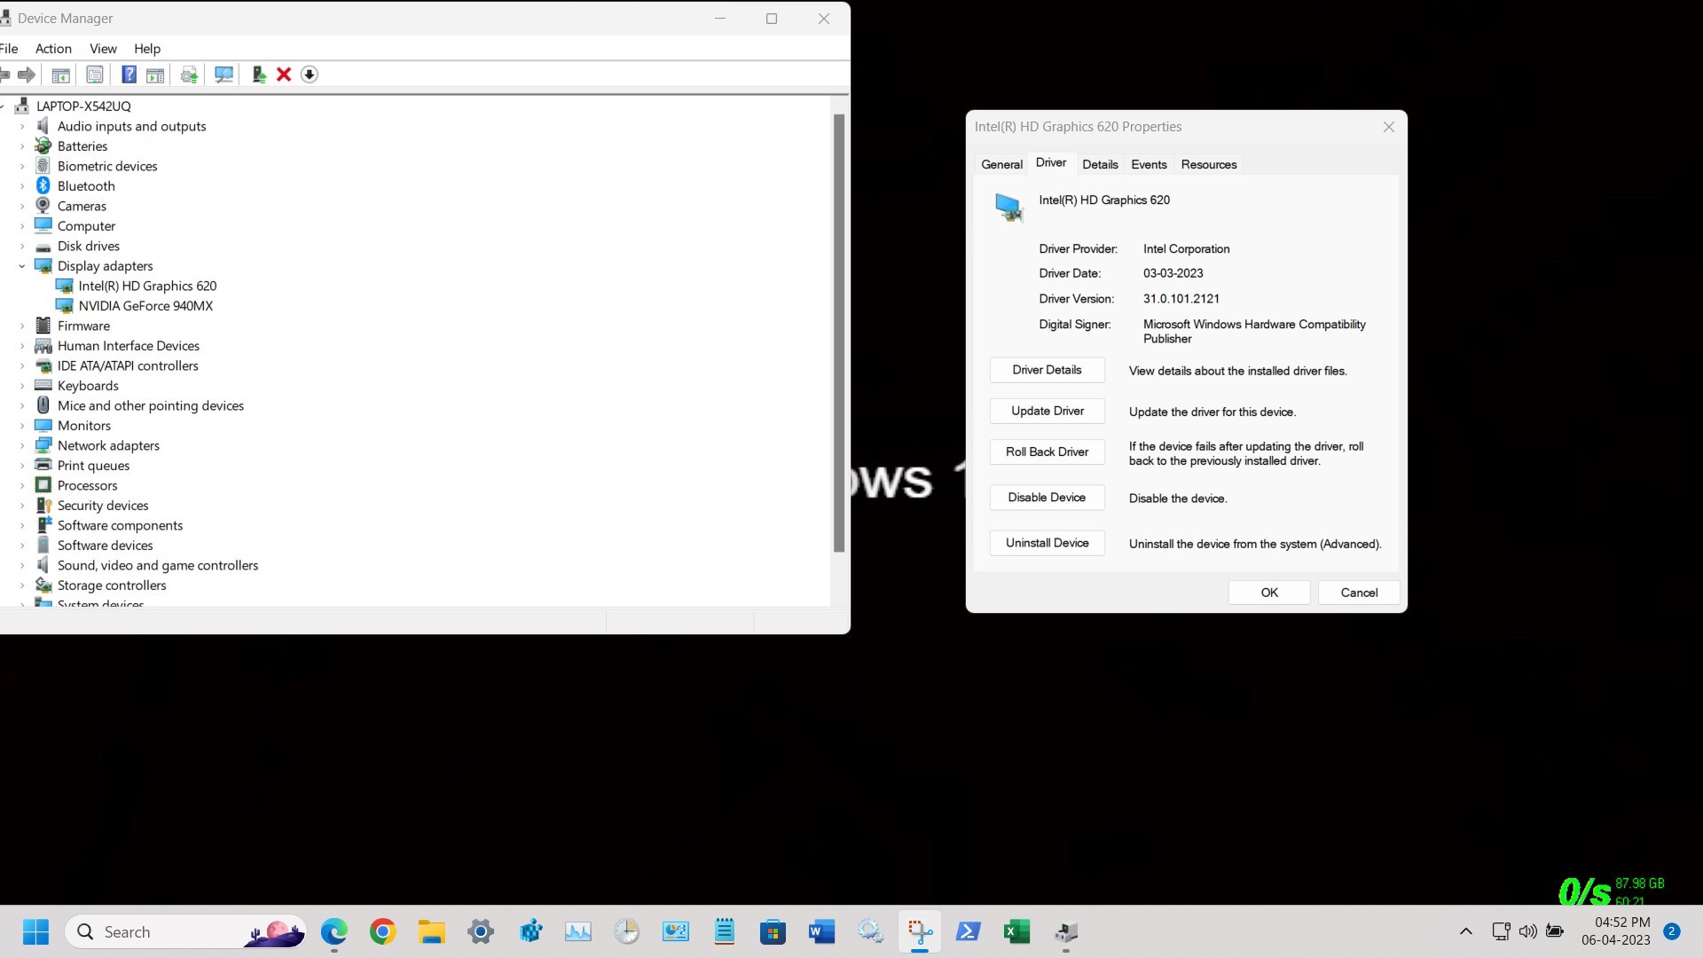Click the Disable device down-arrow icon
This screenshot has height=958, width=1703.
pos(310,75)
